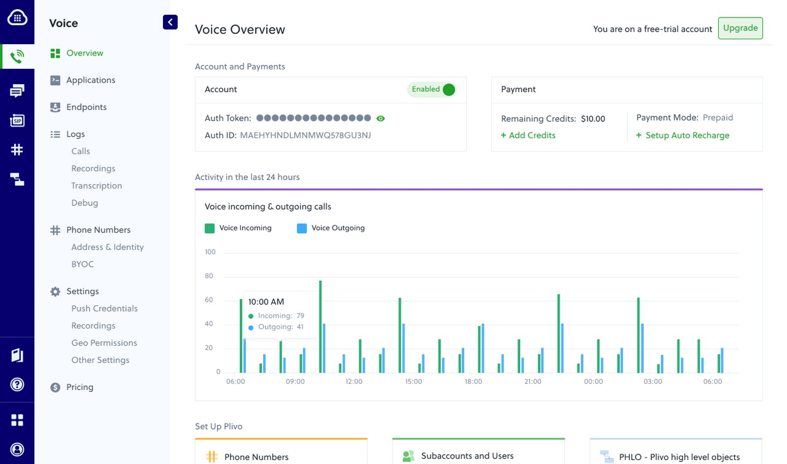The image size is (787, 464).
Task: Open the Subaccounts and Users card
Action: pos(479,451)
